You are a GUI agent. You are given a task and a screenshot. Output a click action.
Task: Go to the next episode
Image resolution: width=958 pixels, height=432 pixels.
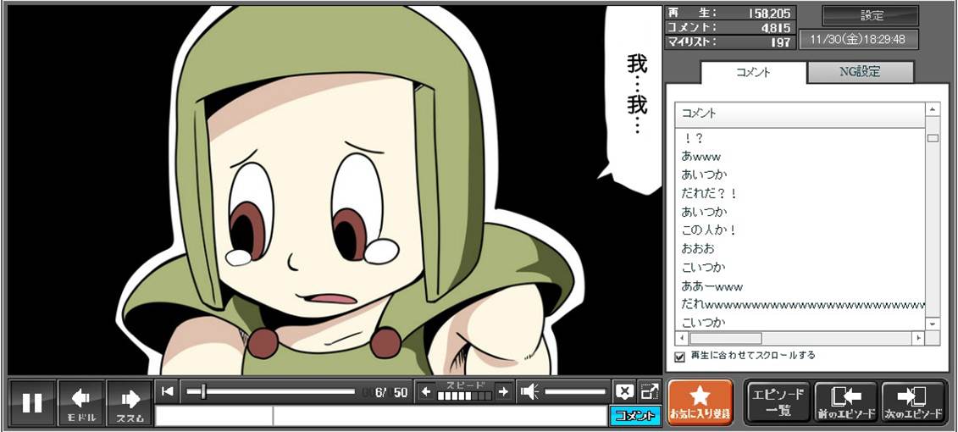[x=913, y=402]
